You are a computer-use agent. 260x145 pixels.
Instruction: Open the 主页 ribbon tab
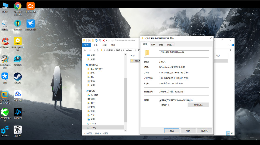(96, 45)
